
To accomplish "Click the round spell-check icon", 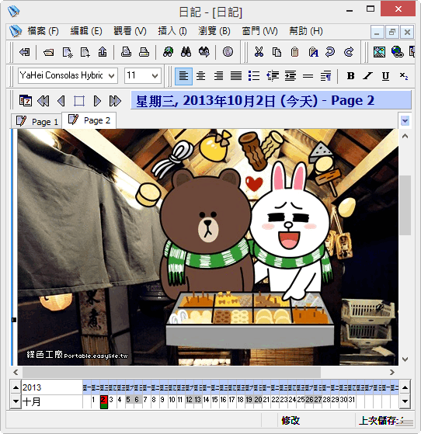I will tap(228, 52).
